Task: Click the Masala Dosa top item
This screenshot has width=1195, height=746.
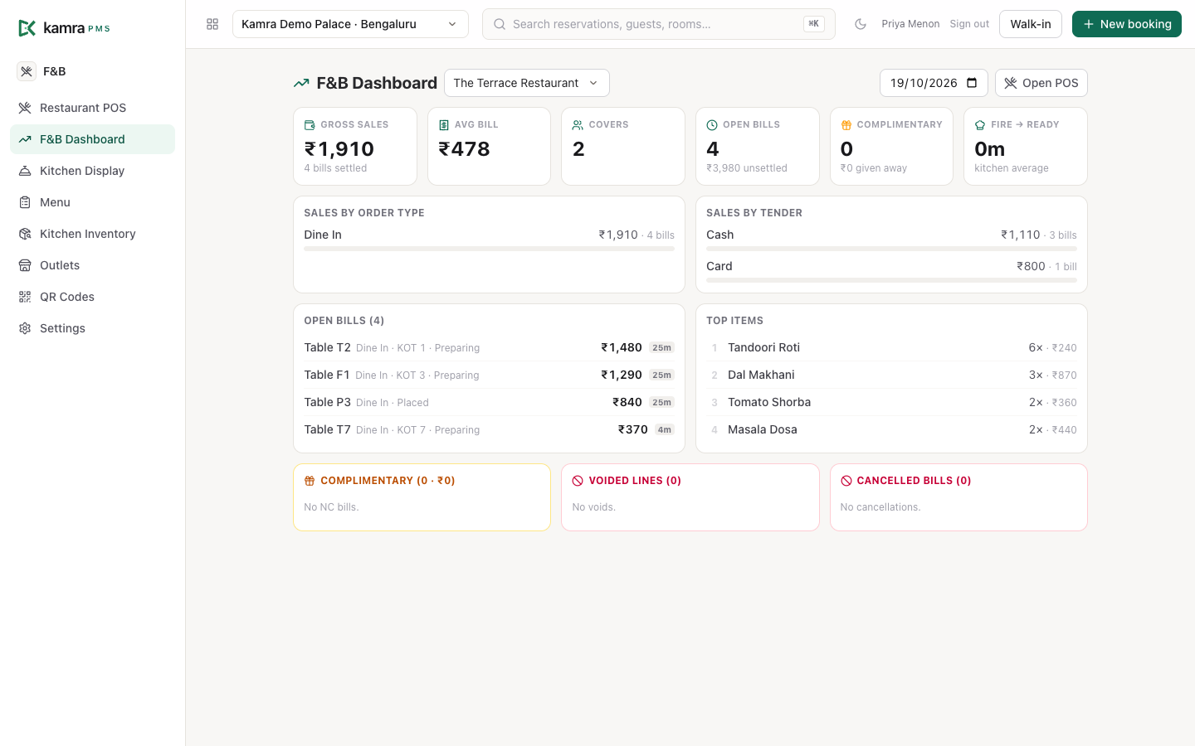Action: [x=891, y=429]
